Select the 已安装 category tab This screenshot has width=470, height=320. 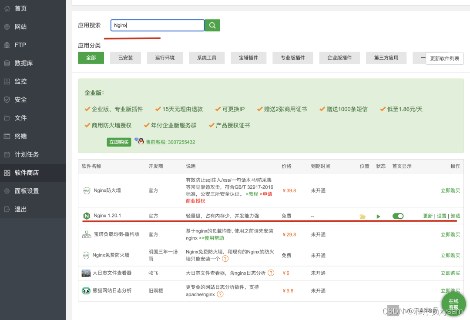click(x=125, y=58)
